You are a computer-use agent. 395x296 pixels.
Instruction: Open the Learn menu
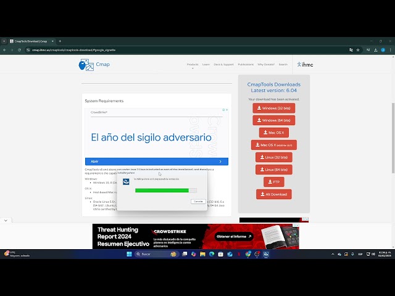click(x=206, y=64)
